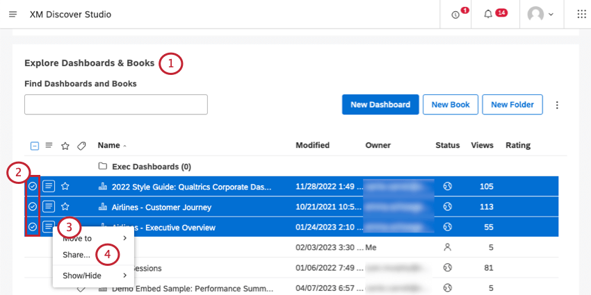Image resolution: width=591 pixels, height=295 pixels.
Task: Focus the Find Dashboards and Books search field
Action: pyautogui.click(x=116, y=105)
